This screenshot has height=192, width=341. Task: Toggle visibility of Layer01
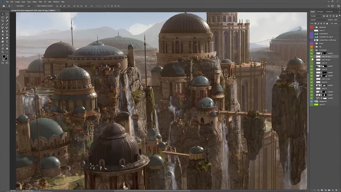312,66
